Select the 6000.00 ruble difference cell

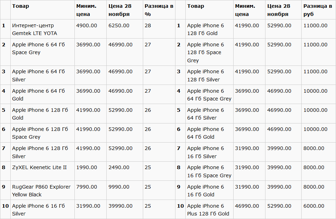click(x=314, y=206)
